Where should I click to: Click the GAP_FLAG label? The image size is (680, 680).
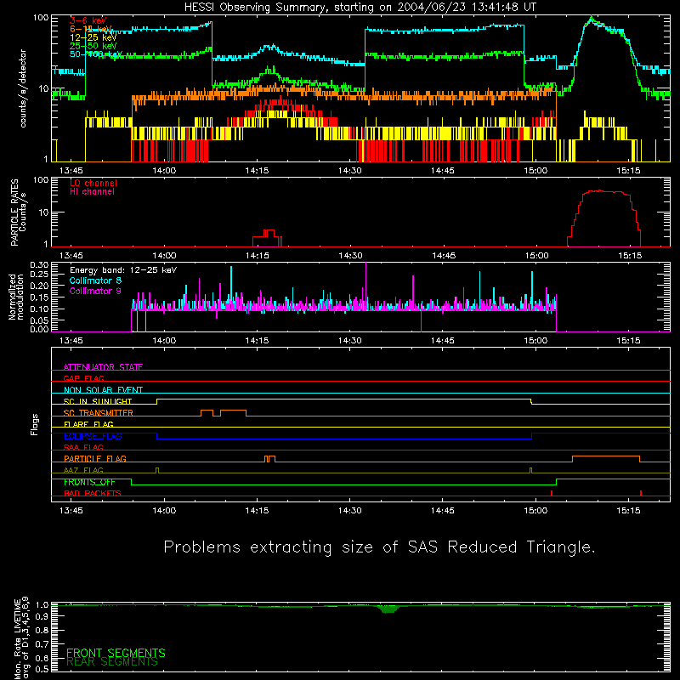pos(83,378)
